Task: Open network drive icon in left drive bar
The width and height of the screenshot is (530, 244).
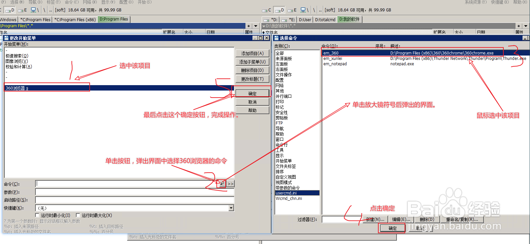Action: click(35, 10)
